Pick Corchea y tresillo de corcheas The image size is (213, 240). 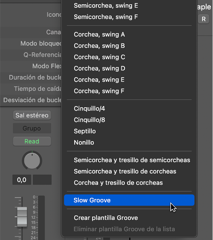pyautogui.click(x=118, y=183)
